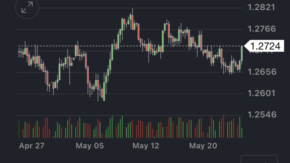Click the last volume bar on the right
The image size is (290, 163).
[242, 133]
